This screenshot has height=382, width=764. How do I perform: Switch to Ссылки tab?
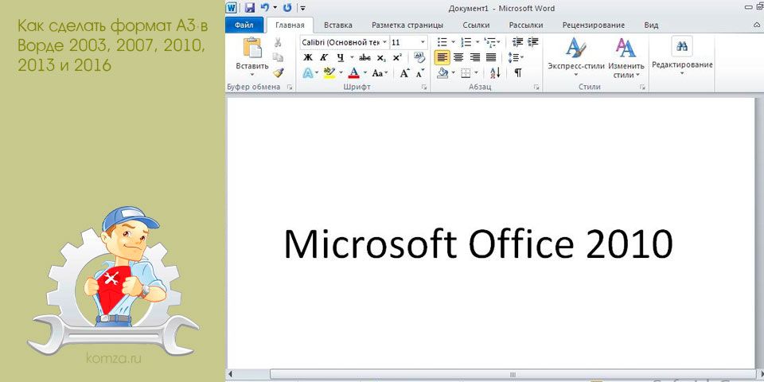pos(477,25)
